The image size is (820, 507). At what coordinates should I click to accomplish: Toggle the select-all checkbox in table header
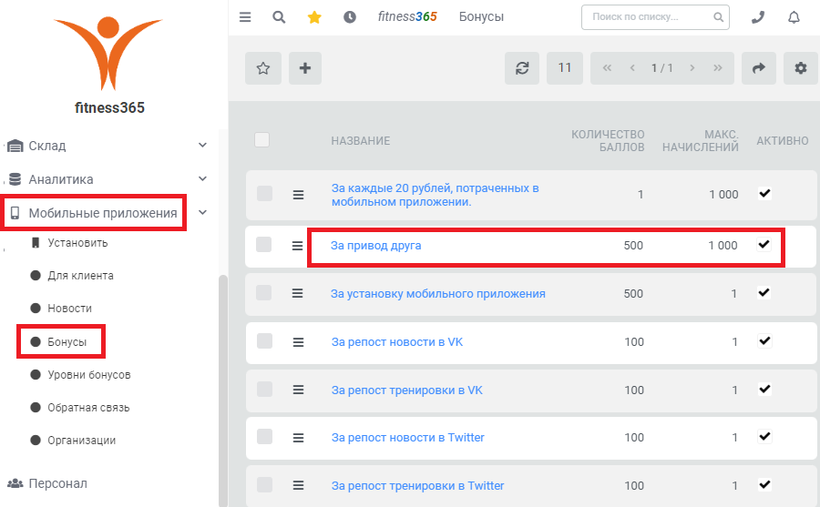pyautogui.click(x=262, y=140)
